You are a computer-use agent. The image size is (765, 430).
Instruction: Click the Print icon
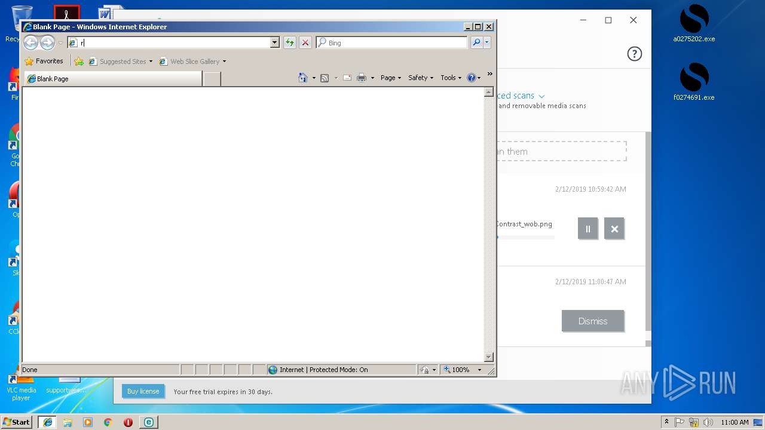coord(362,78)
